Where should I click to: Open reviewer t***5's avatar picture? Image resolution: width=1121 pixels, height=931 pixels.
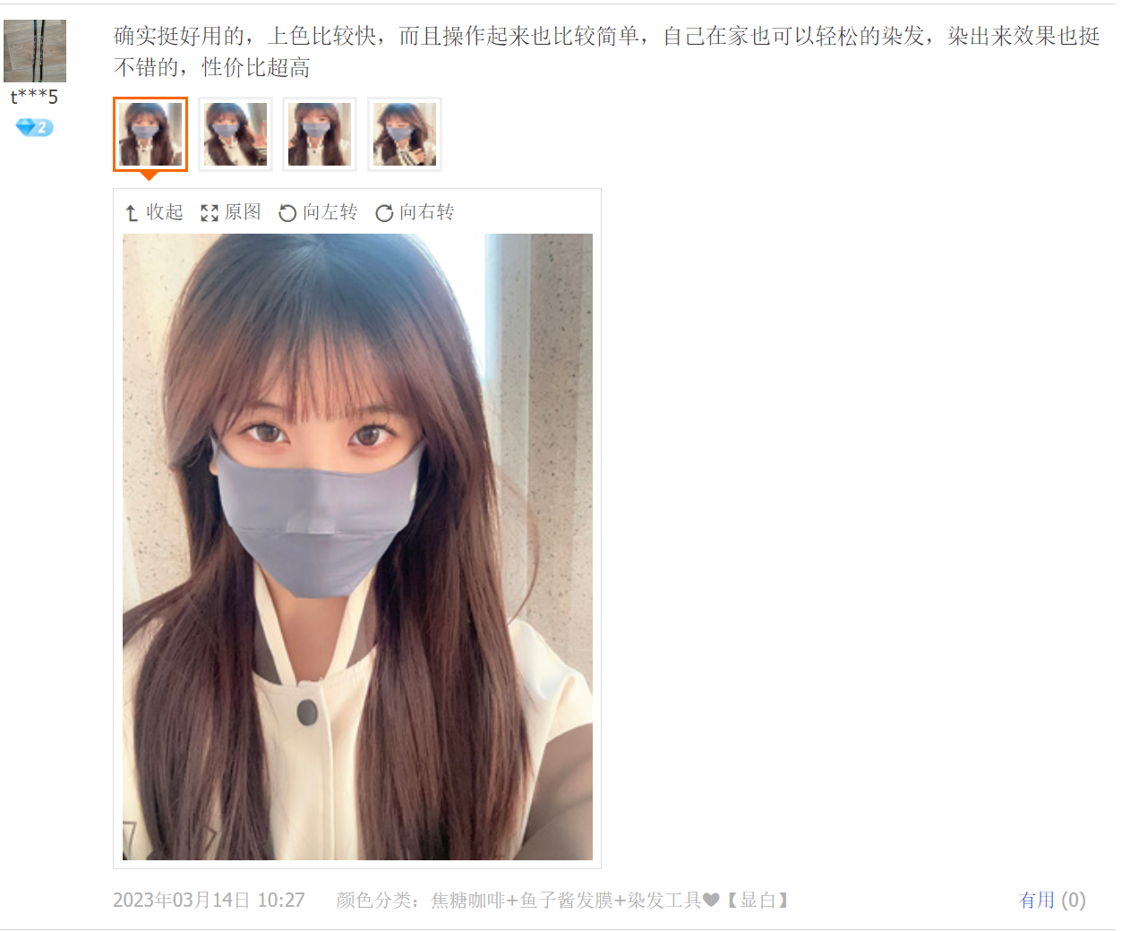[35, 51]
